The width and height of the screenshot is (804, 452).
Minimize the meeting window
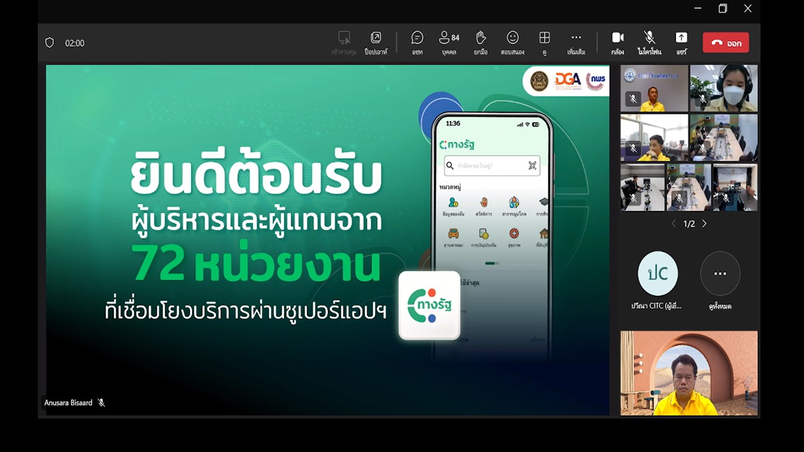coord(698,8)
